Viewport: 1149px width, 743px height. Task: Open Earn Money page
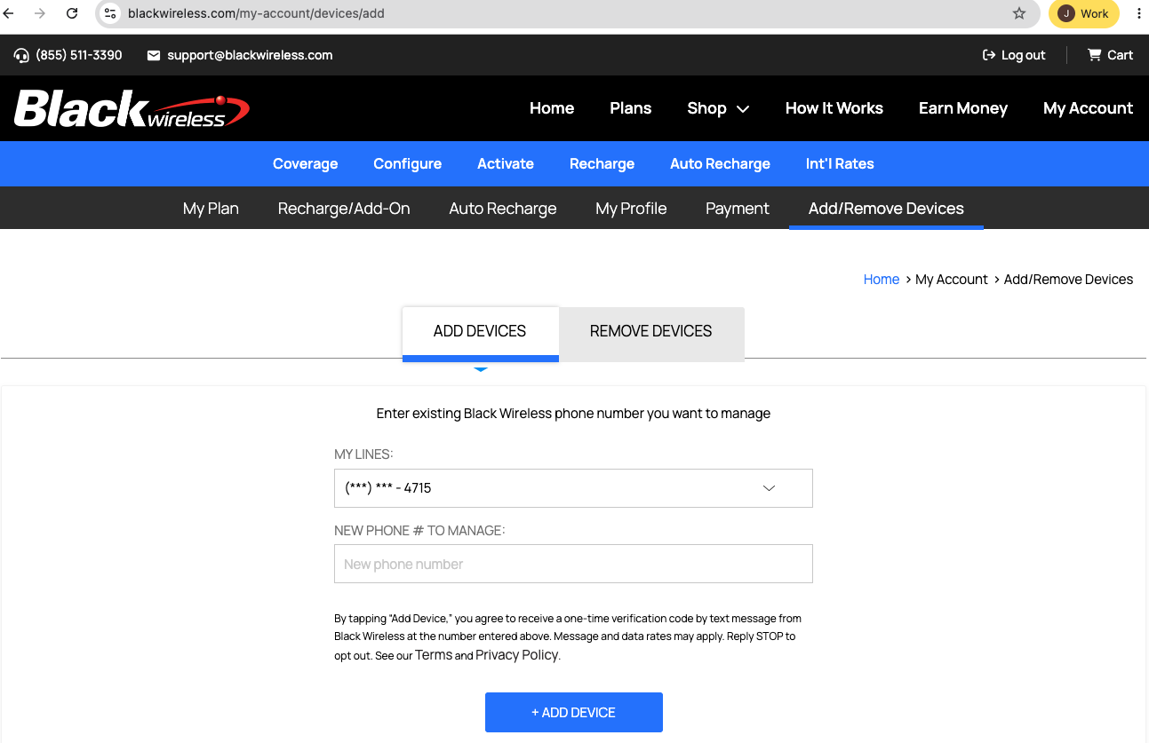coord(963,108)
